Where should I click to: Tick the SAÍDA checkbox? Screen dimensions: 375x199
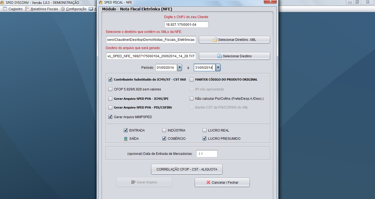(x=126, y=139)
